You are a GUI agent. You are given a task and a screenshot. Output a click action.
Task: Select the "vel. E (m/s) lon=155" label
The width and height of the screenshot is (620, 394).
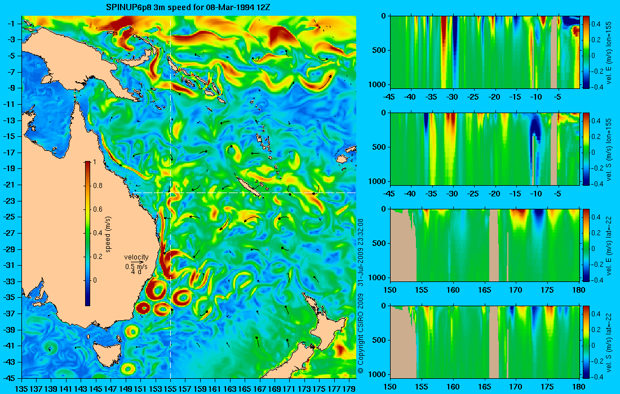point(609,52)
